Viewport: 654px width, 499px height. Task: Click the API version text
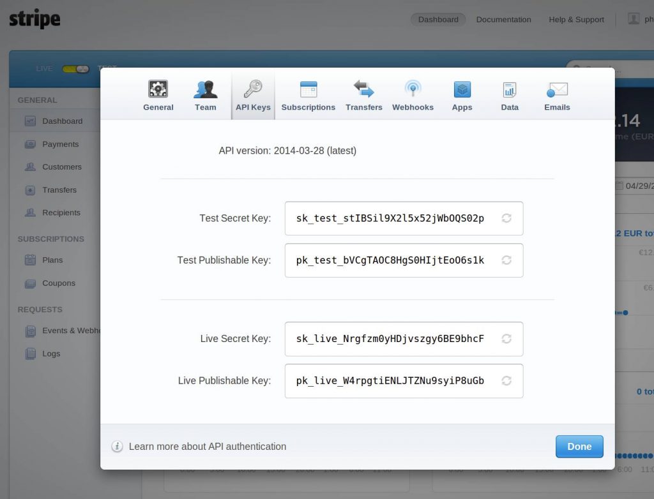point(287,151)
